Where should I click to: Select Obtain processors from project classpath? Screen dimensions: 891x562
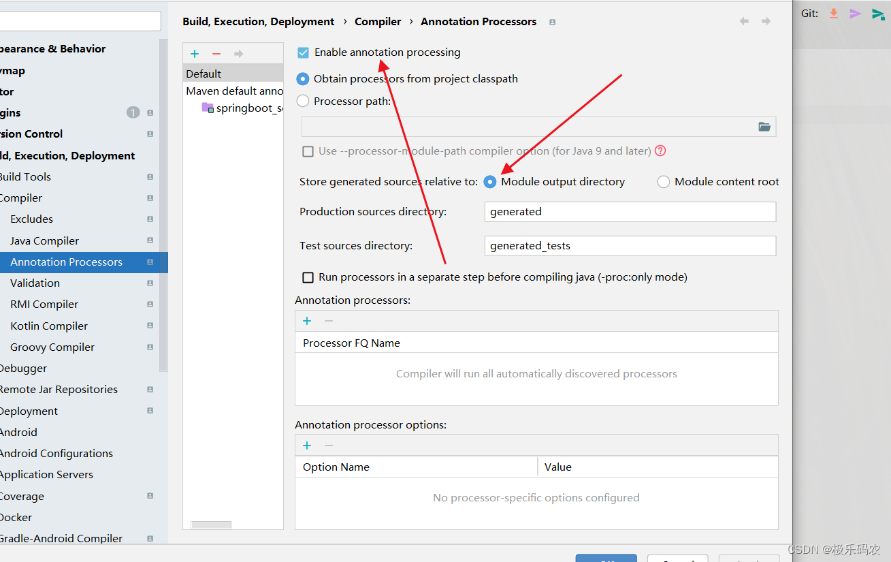(303, 79)
